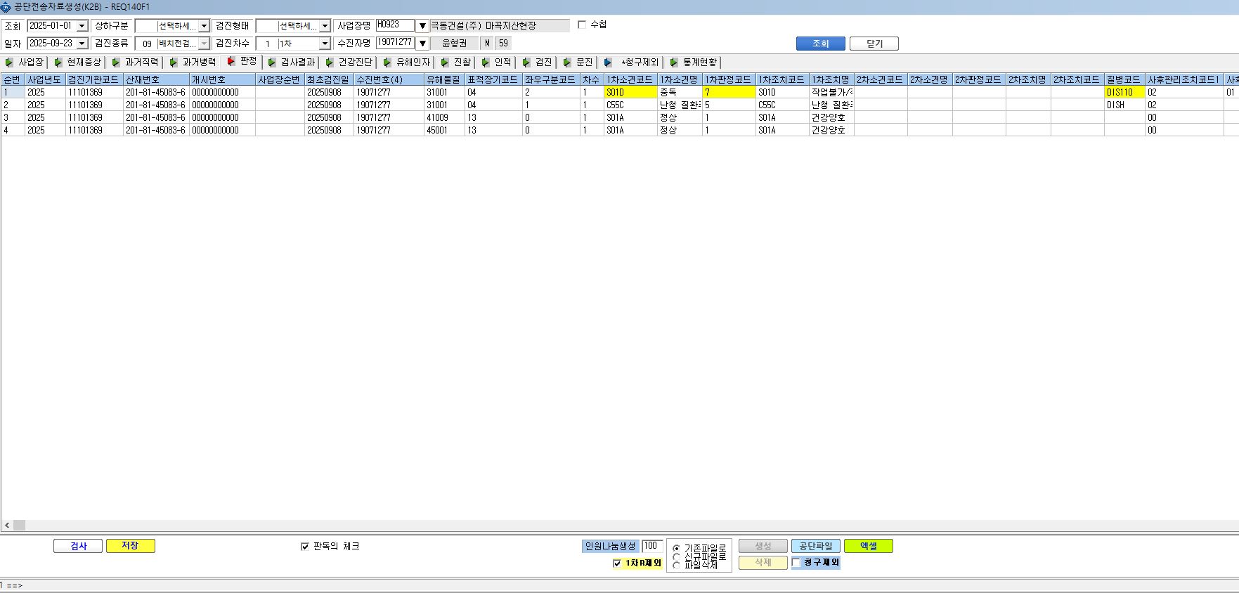
Task: Open the 사업장명 dropdown arrow
Action: [422, 26]
